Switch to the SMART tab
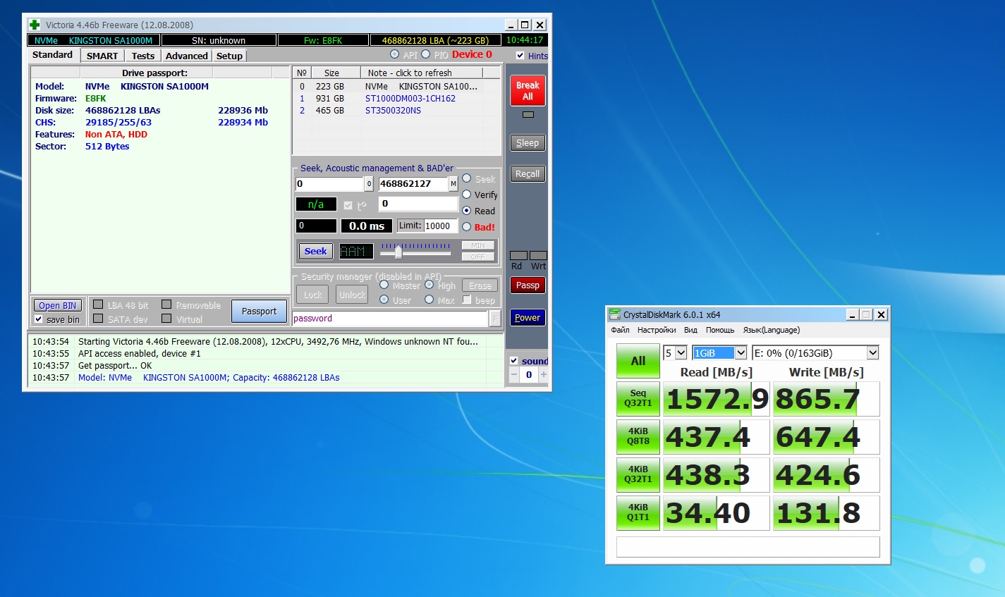Image resolution: width=1005 pixels, height=597 pixels. coord(102,56)
